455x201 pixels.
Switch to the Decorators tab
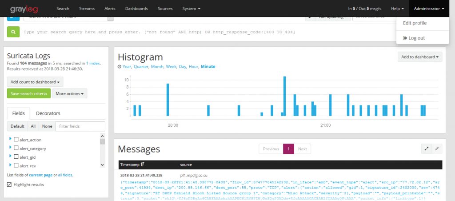(48, 113)
